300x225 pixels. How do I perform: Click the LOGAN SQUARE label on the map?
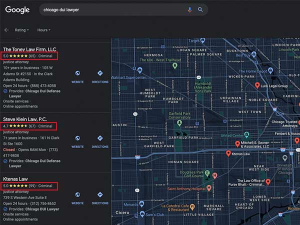pos(192,50)
